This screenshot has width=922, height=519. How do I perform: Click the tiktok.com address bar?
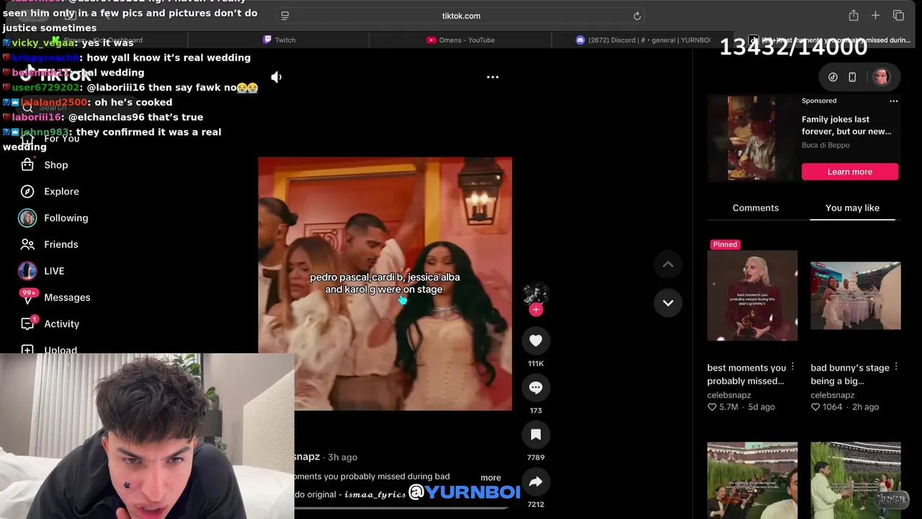click(x=461, y=16)
